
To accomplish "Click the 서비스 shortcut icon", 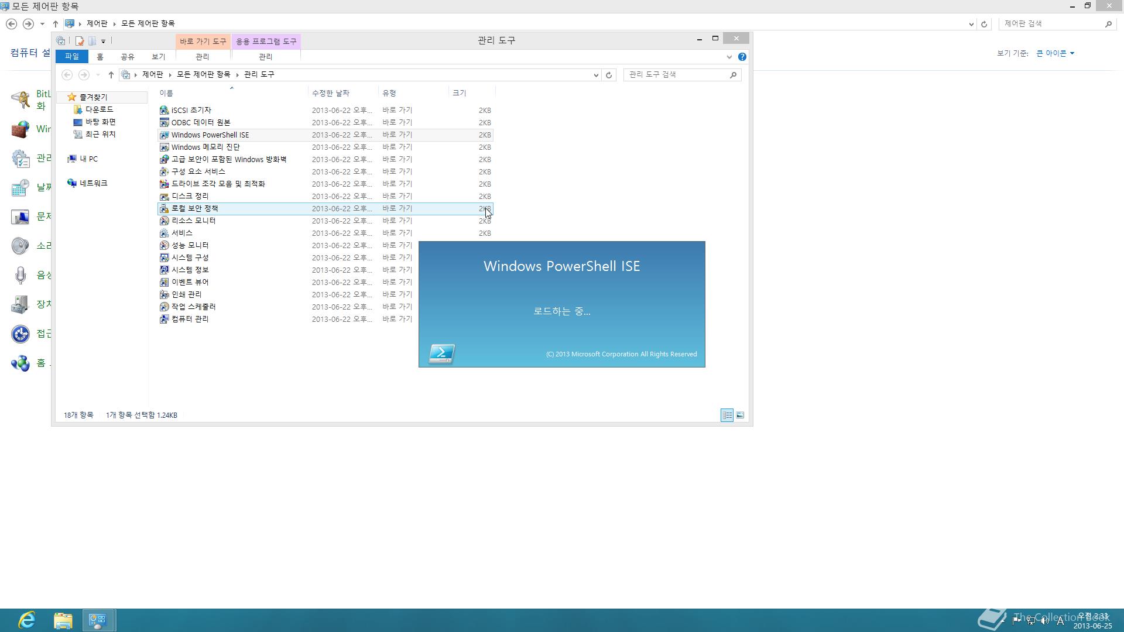I will (165, 233).
